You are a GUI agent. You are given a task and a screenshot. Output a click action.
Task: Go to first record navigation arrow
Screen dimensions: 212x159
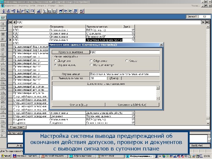(10, 22)
